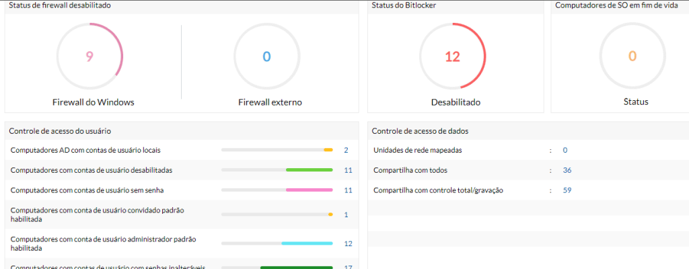The image size is (689, 269).
Task: Click the Bitlocker Desabilitado donut chart
Action: tap(452, 56)
